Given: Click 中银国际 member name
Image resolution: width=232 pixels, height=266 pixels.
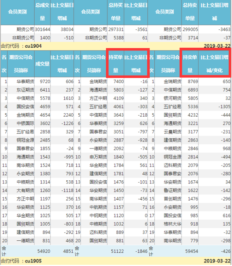Looking at the screenshot, I should click(25, 123).
